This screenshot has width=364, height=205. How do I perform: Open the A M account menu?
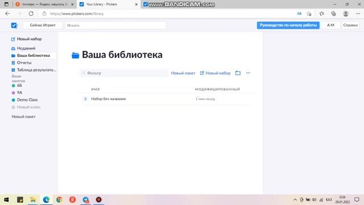pyautogui.click(x=330, y=25)
